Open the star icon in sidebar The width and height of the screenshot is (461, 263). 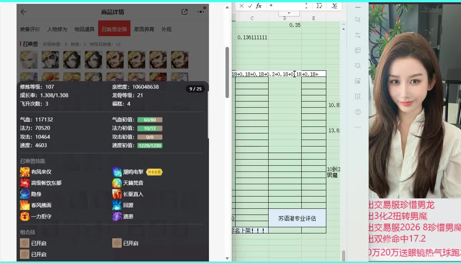pos(358,65)
